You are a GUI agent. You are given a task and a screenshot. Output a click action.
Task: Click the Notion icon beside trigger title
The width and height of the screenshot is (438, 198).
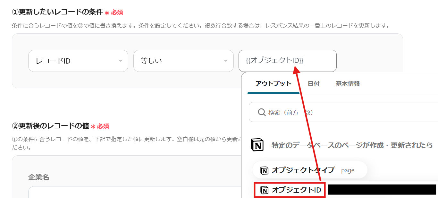point(257,145)
